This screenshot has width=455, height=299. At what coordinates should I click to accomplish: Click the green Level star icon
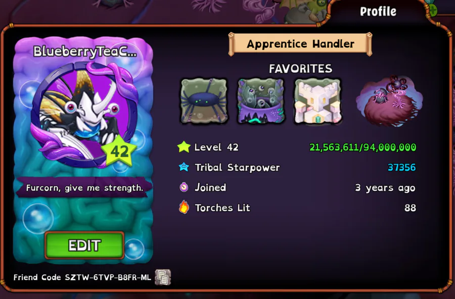[x=184, y=147]
